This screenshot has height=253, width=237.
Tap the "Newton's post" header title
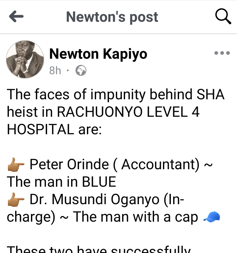click(112, 17)
